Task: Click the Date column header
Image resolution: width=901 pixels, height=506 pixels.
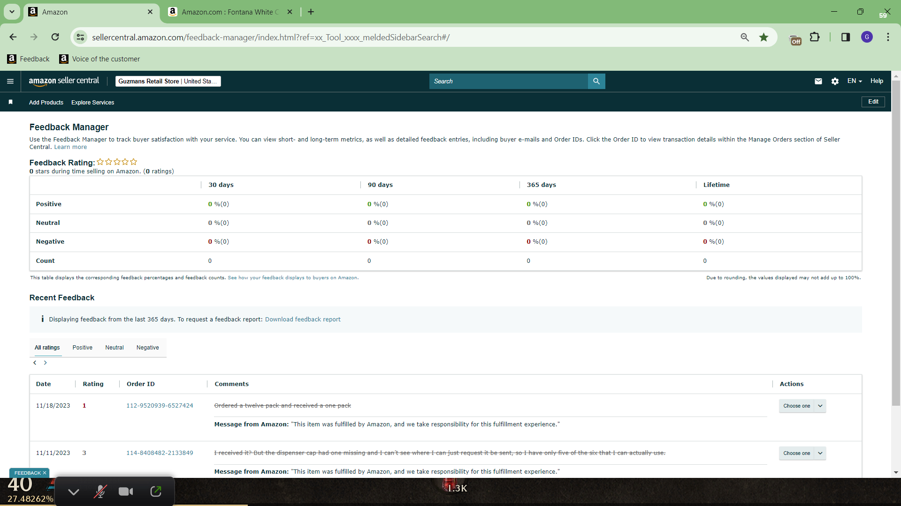Action: [44, 384]
